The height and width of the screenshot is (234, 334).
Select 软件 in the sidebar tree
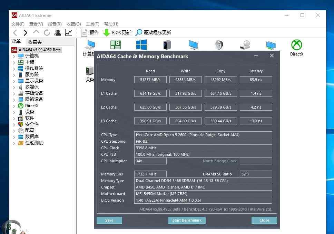[x=29, y=118]
